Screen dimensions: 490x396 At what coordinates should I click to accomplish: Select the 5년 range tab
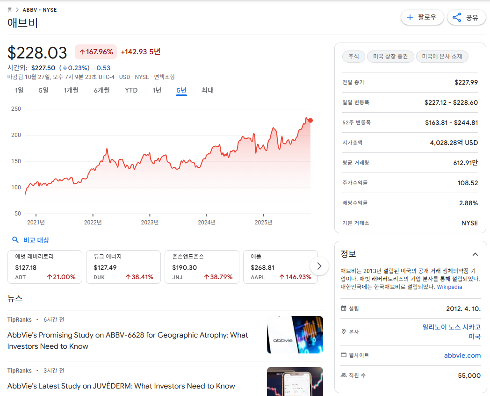click(x=181, y=90)
